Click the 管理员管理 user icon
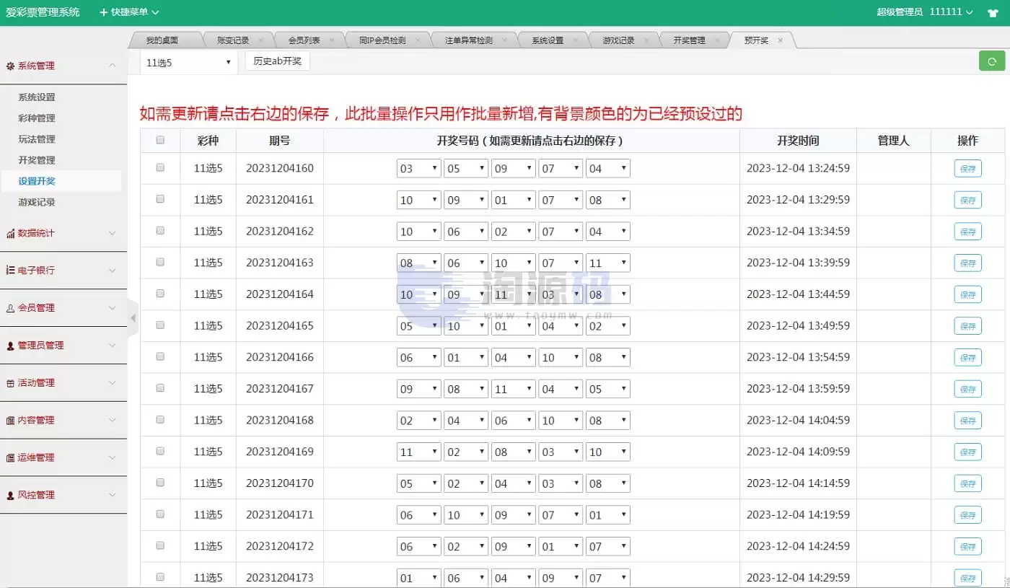 tap(10, 346)
